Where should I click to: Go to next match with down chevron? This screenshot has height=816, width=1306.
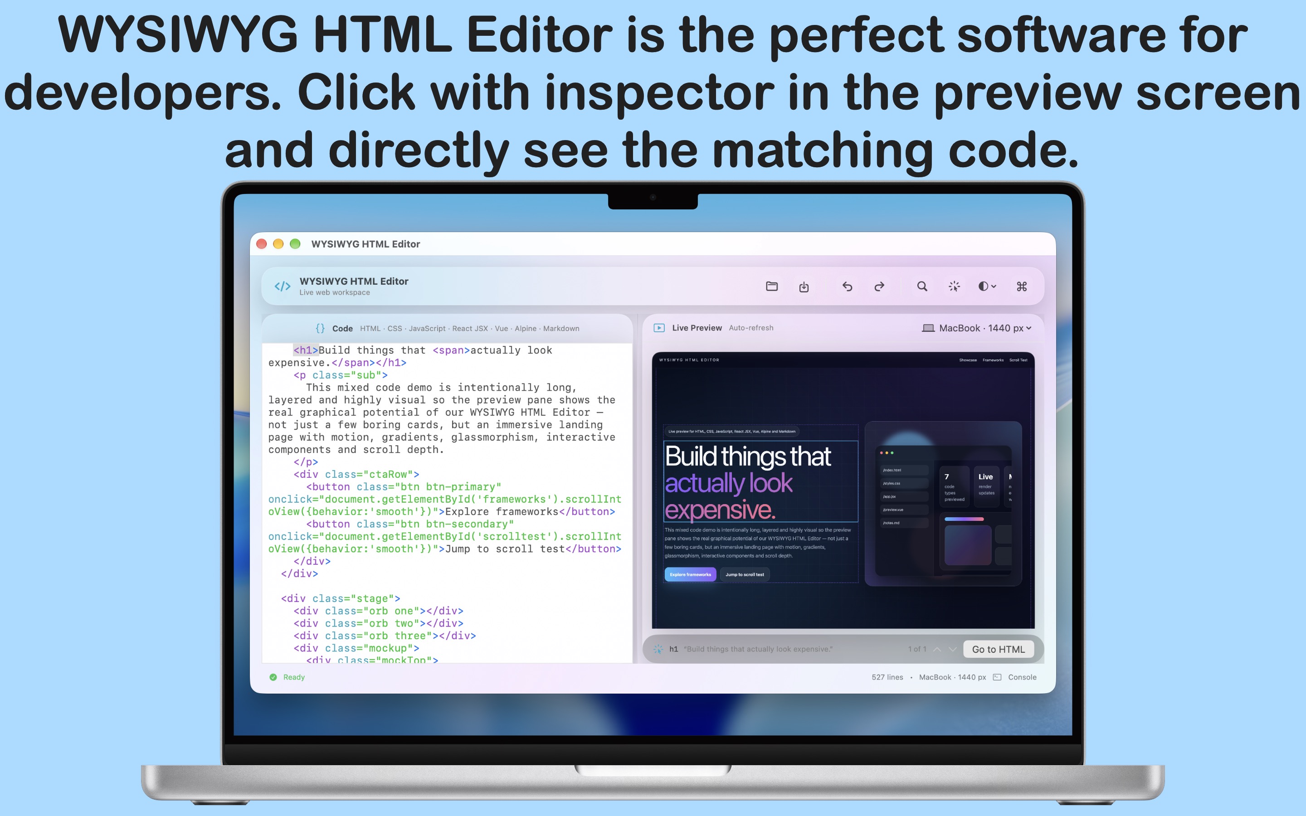(x=952, y=649)
